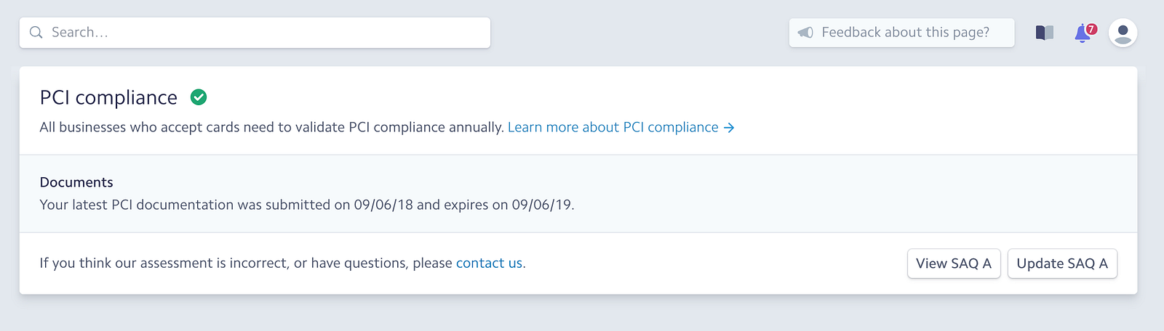Click the 09/06/19 expiry date text
Image resolution: width=1164 pixels, height=331 pixels.
[x=542, y=205]
